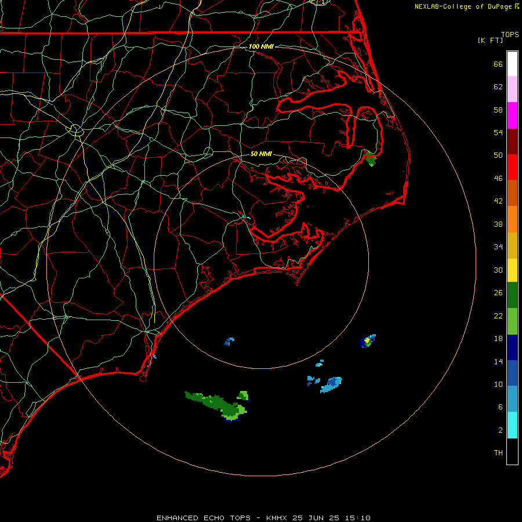
Task: Click the light pink 62 kft swatch
Action: 512,89
